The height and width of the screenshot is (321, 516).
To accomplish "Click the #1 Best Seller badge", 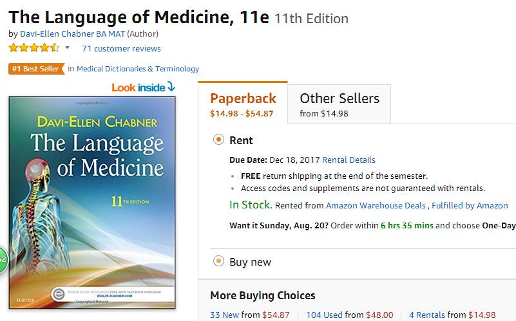I will click(x=36, y=69).
